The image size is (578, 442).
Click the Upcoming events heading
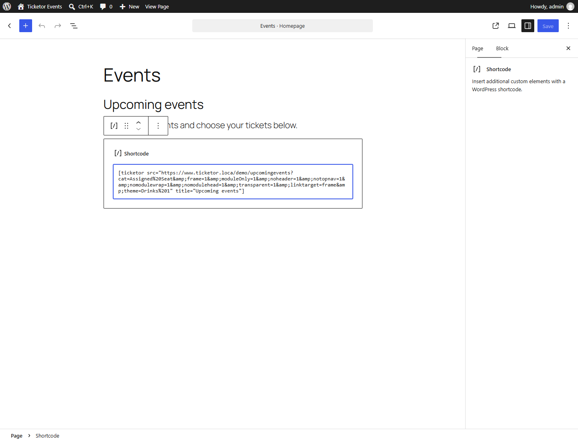[x=153, y=104]
